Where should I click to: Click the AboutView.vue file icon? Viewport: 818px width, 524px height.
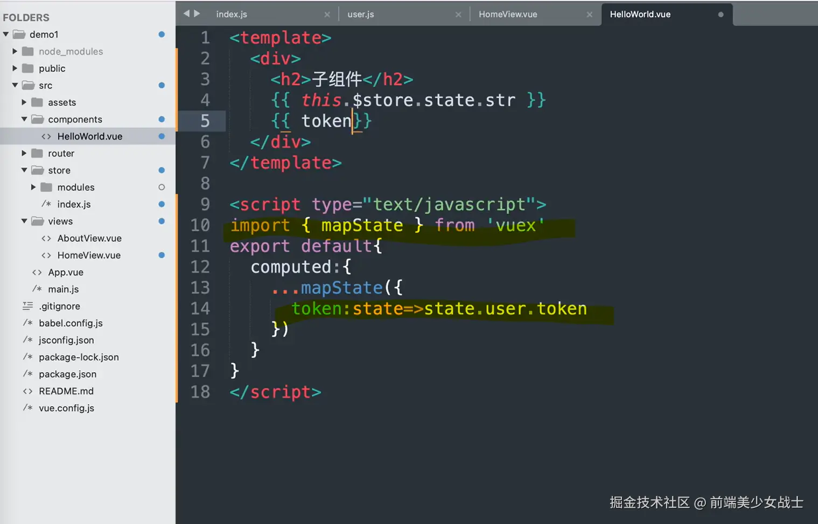[x=46, y=239]
